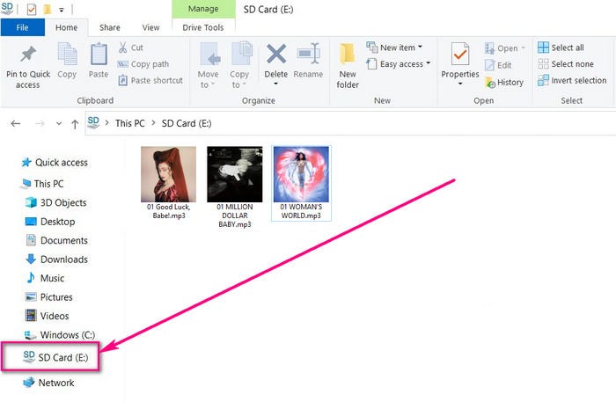Viewport: 616px width, 402px height.
Task: Choose Copy path in Clipboard group
Action: (x=143, y=64)
